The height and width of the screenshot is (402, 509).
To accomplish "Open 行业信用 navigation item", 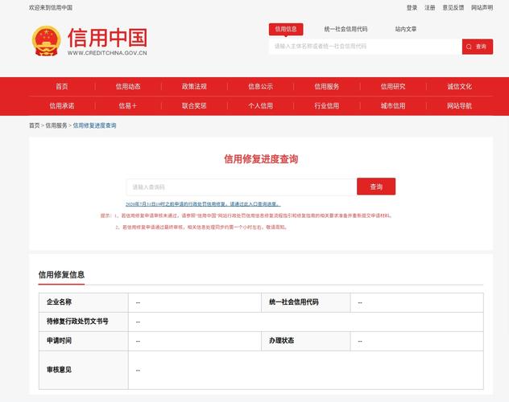I will click(326, 106).
